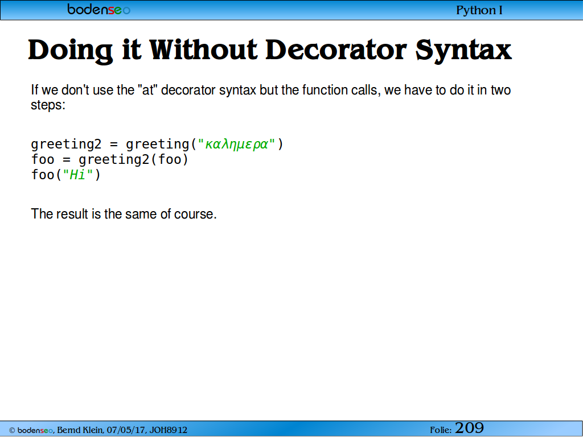This screenshot has width=583, height=437.
Task: Click the paragraph starting 'If we don't use'
Action: [x=270, y=97]
